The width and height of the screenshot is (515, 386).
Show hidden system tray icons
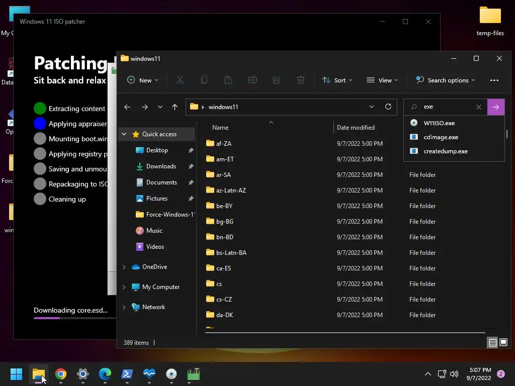point(428,374)
